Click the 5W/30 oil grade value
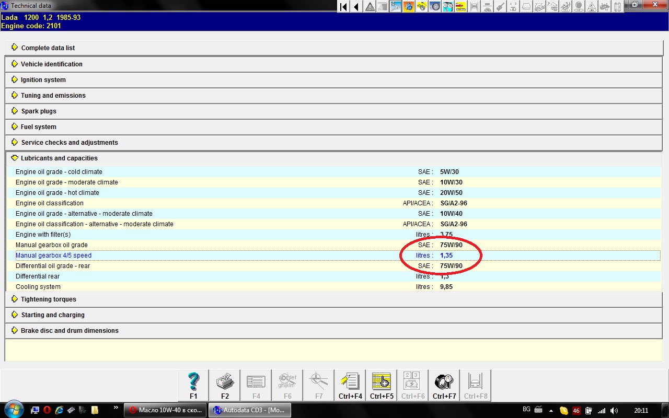 (449, 172)
